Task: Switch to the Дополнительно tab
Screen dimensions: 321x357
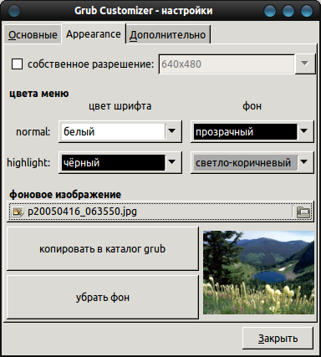Action: tap(168, 35)
